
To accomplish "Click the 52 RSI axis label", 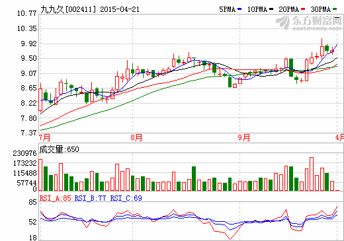I will (32, 222).
